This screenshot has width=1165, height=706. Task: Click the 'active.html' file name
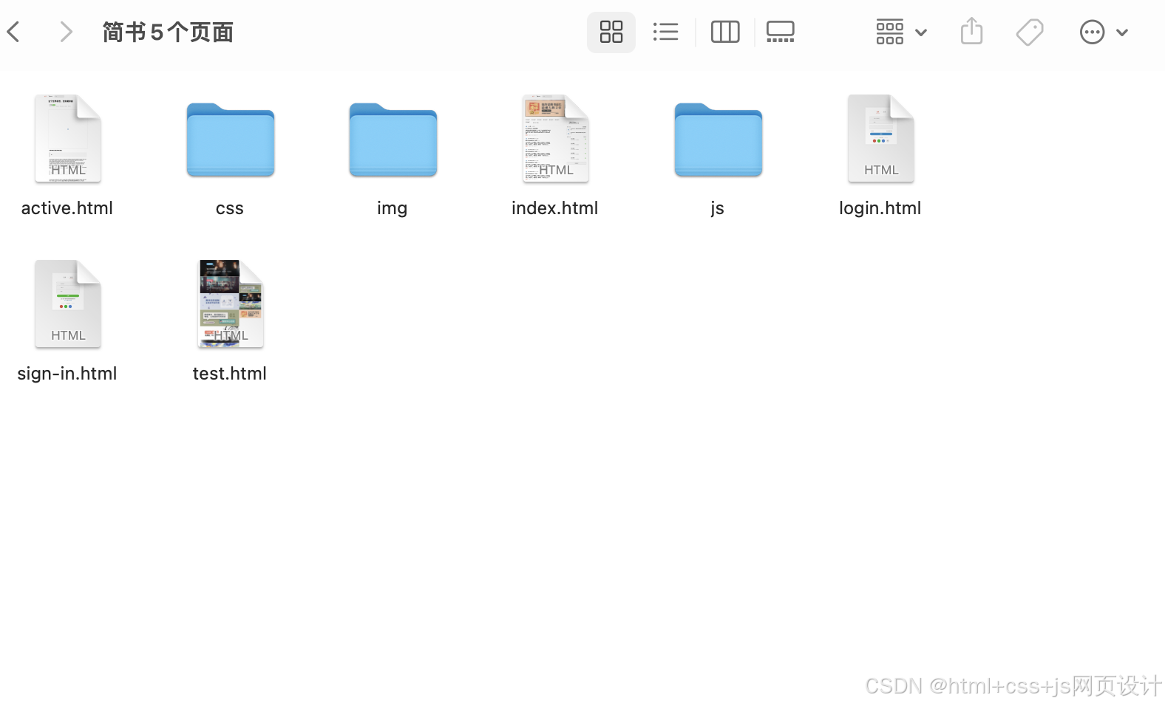(x=67, y=208)
